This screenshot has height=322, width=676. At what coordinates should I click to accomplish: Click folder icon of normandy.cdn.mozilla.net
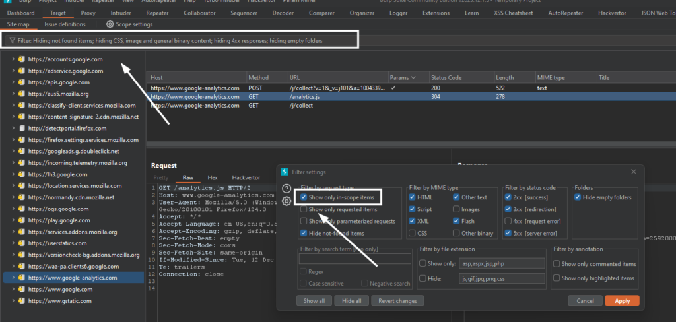click(21, 197)
